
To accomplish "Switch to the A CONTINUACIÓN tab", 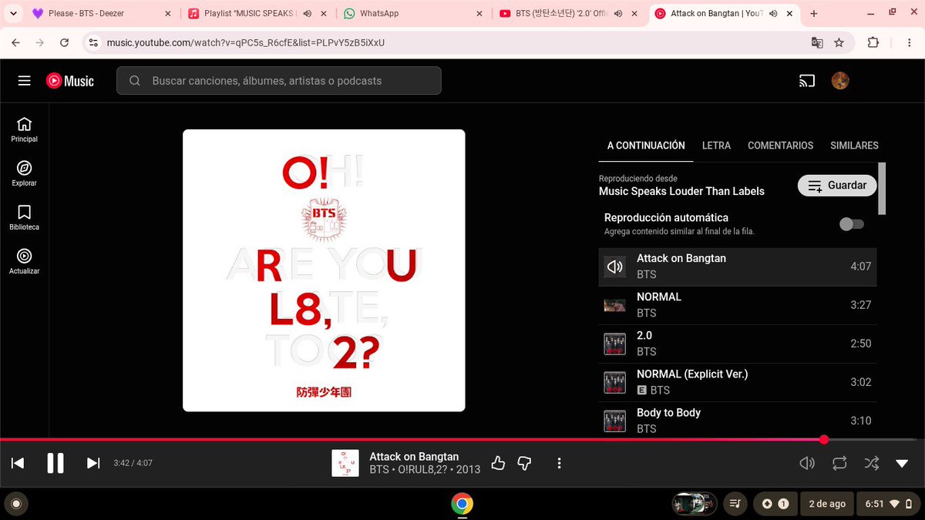I will [x=646, y=146].
